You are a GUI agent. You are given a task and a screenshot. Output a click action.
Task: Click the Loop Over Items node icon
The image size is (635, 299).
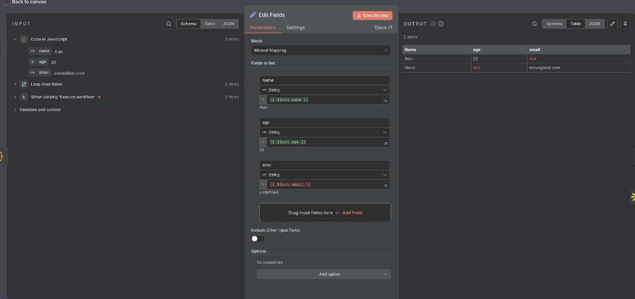tap(24, 84)
